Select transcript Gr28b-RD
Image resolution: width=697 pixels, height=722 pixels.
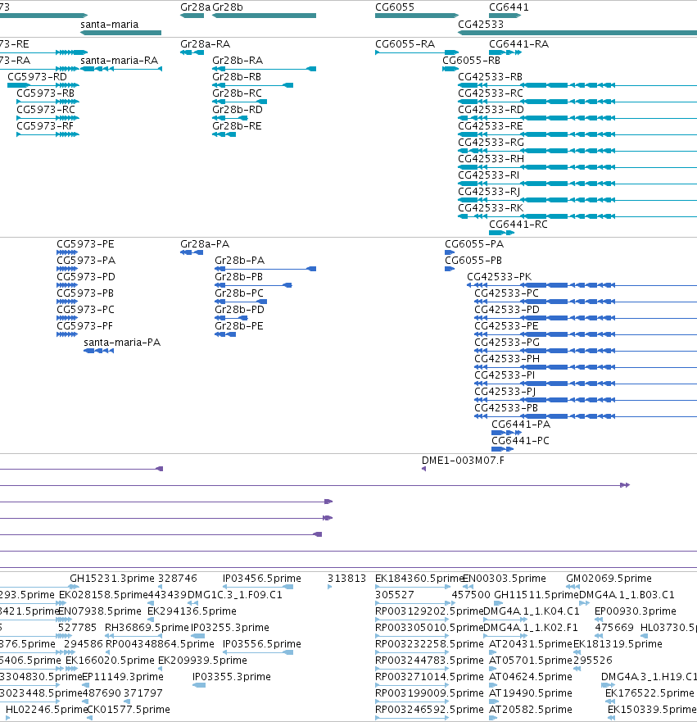click(230, 118)
